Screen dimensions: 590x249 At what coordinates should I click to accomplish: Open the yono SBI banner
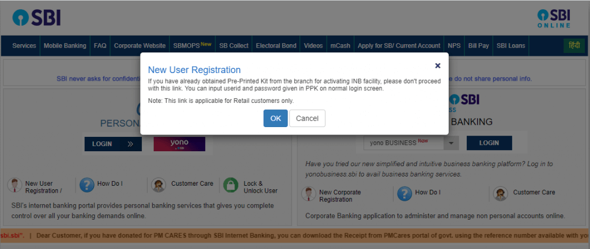180,144
